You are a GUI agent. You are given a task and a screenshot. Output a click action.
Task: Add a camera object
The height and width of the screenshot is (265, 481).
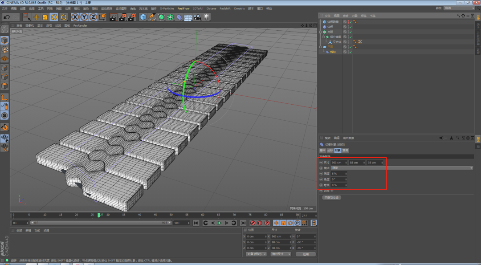(197, 17)
